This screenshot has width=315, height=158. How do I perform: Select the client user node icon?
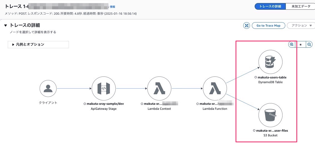[x=48, y=88]
